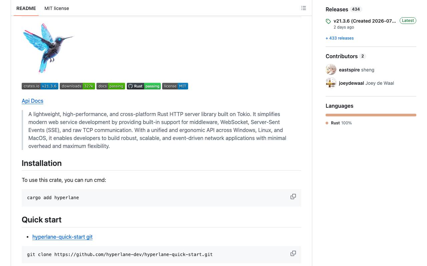Screen dimensions: 427x266
Task: Click the docs passing badge
Action: pyautogui.click(x=111, y=86)
